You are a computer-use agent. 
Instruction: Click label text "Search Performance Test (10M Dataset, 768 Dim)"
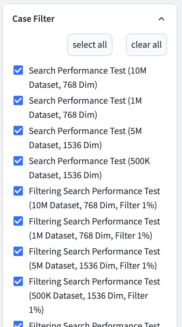(87, 78)
